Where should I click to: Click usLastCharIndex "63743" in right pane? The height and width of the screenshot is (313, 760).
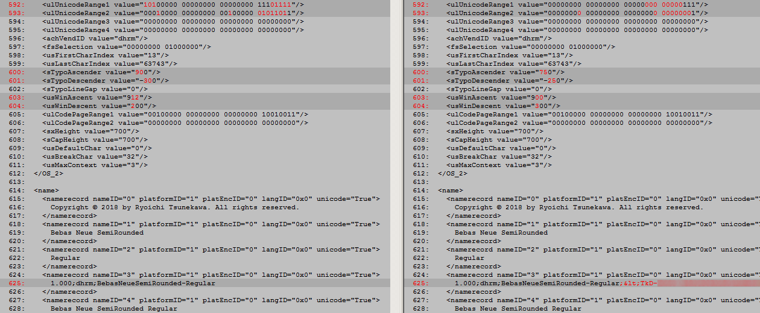click(x=514, y=63)
